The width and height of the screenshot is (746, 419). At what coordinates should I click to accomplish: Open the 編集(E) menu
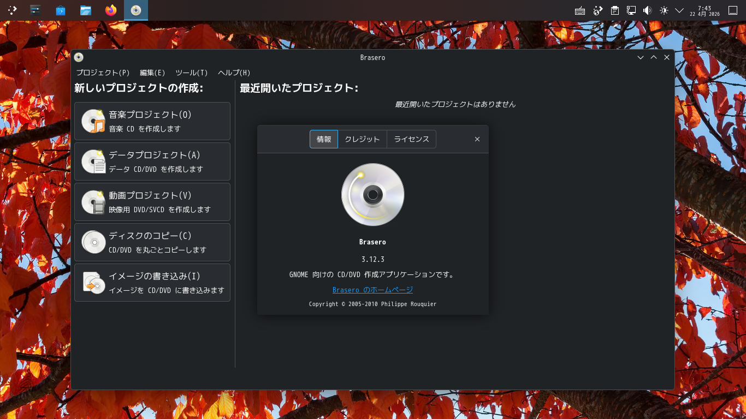pos(152,73)
